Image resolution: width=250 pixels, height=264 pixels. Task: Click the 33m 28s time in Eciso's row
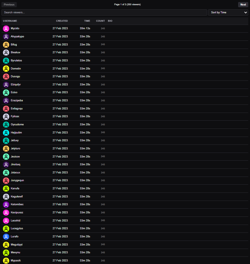[85, 92]
